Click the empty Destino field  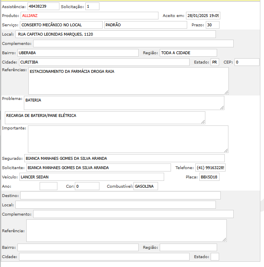(120, 196)
